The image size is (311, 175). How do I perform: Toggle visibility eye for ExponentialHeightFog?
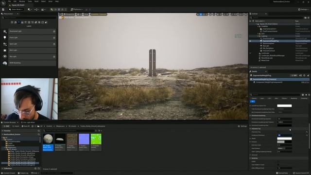(250, 41)
